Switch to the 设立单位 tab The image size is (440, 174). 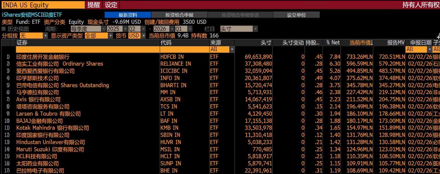pyautogui.click(x=296, y=15)
